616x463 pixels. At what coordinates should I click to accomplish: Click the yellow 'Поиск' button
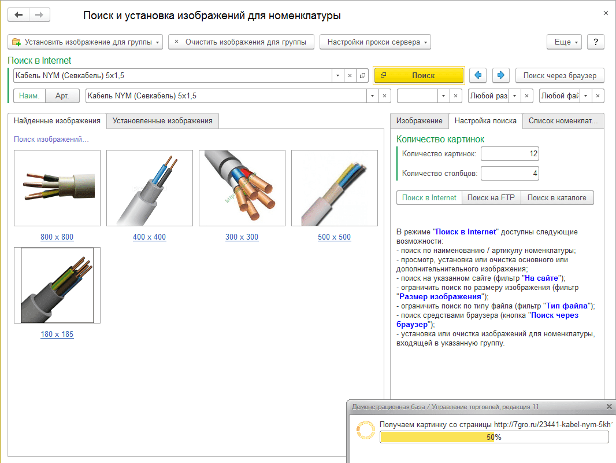(x=419, y=75)
